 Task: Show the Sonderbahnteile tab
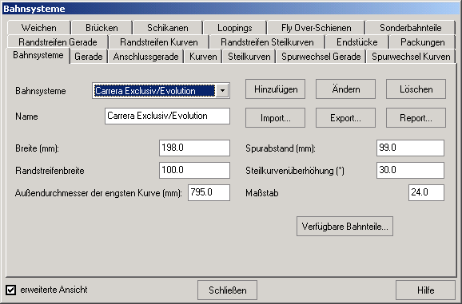[410, 28]
